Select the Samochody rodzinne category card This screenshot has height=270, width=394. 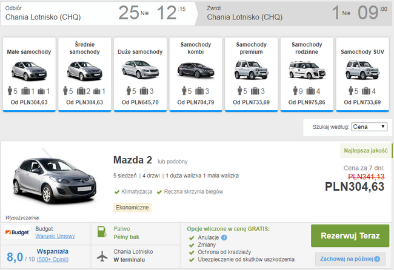click(x=307, y=74)
